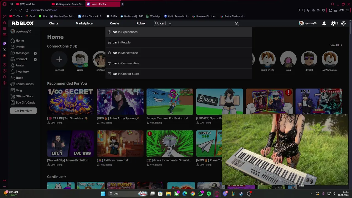Open Blog in sidebar

coord(16,90)
